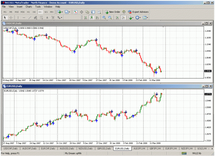Image resolution: width=215 pixels, height=156 pixels.
Task: Open the Insert menu
Action: click(20, 7)
